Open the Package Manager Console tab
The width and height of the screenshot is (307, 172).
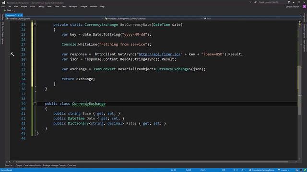[54, 166]
